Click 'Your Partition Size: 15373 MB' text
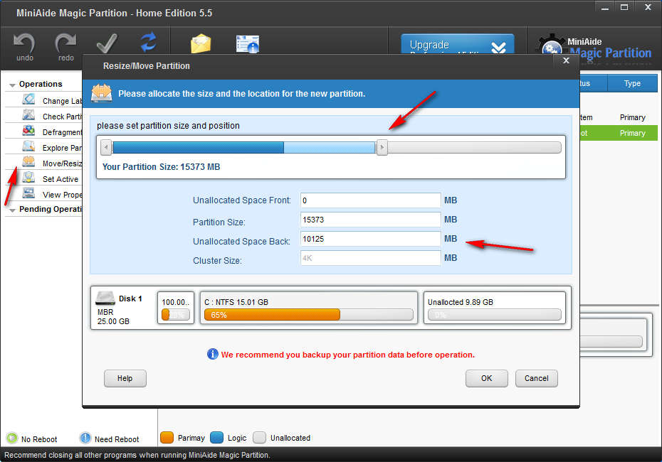 coord(162,166)
